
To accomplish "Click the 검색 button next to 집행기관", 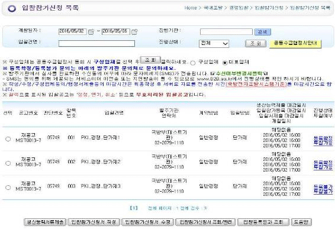I will (x=263, y=32).
